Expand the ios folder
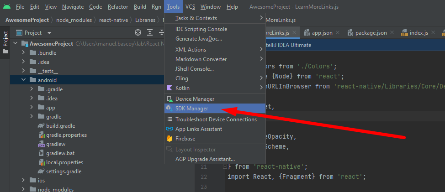The width and height of the screenshot is (445, 192). click(23, 180)
